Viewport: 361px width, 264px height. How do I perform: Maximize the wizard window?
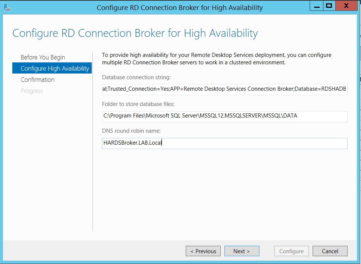pyautogui.click(x=331, y=6)
